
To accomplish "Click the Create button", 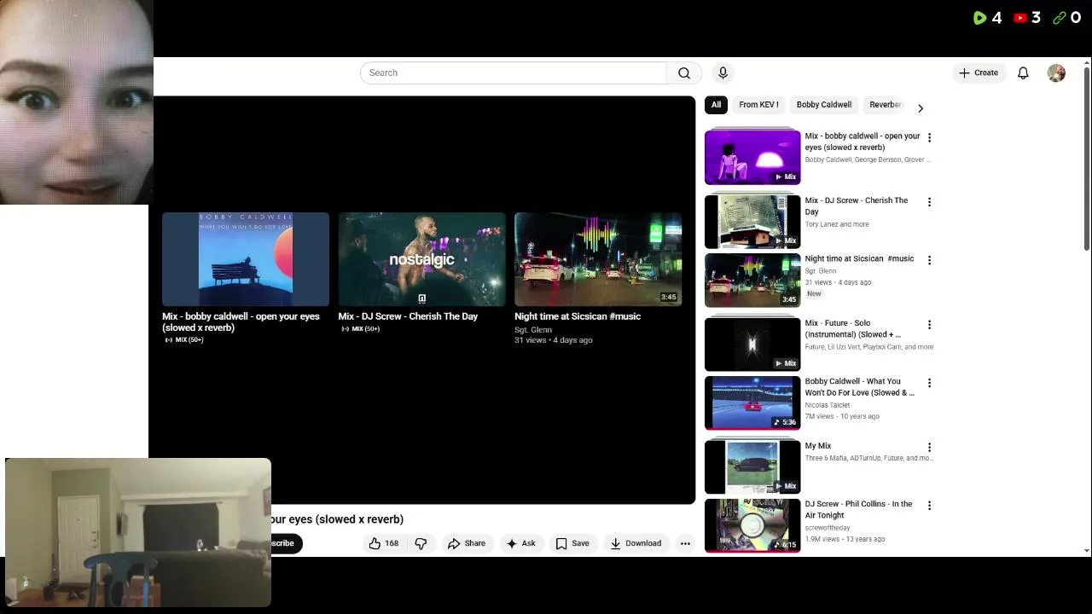I will coord(979,73).
